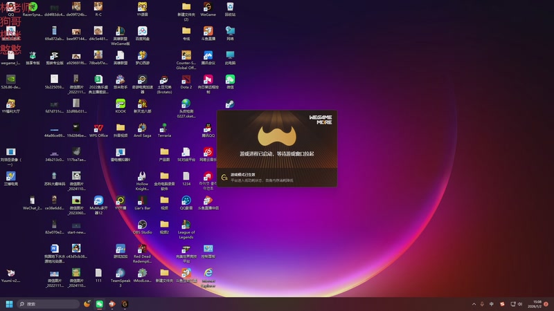Open the 百度网盘 cloud drive shortcut
Viewport: 554px width, 311px height.
coord(143,33)
